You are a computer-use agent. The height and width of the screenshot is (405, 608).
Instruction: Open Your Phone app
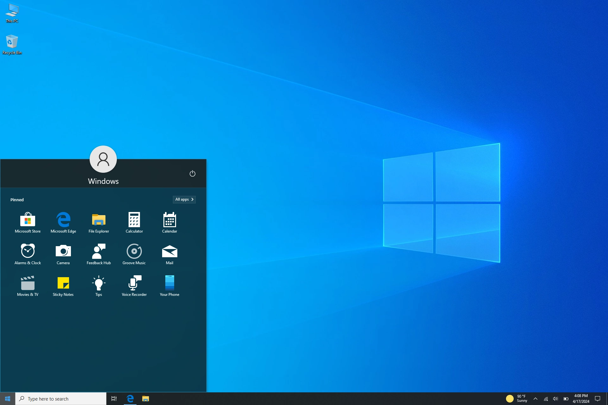click(x=169, y=286)
